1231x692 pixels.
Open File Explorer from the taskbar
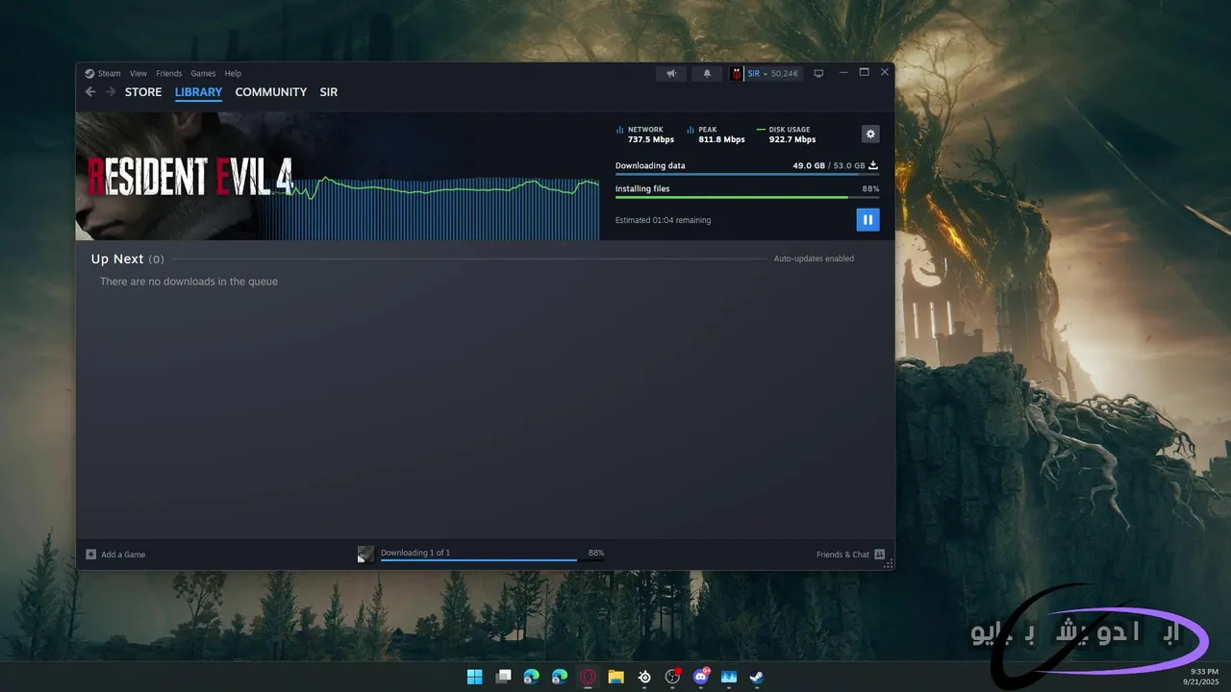point(616,677)
